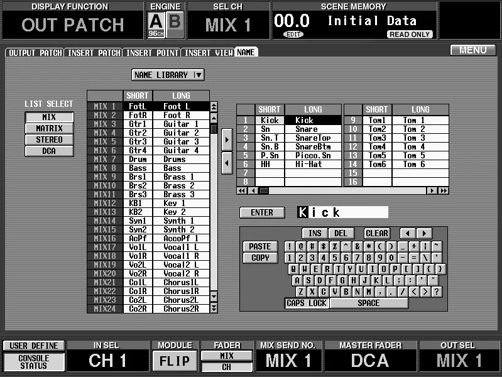Select engine B button
Viewport: 502px width, 377px height.
175,25
